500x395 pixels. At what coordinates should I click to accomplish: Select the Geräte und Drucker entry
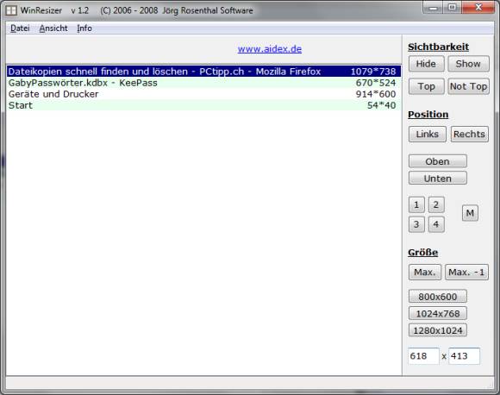(203, 94)
